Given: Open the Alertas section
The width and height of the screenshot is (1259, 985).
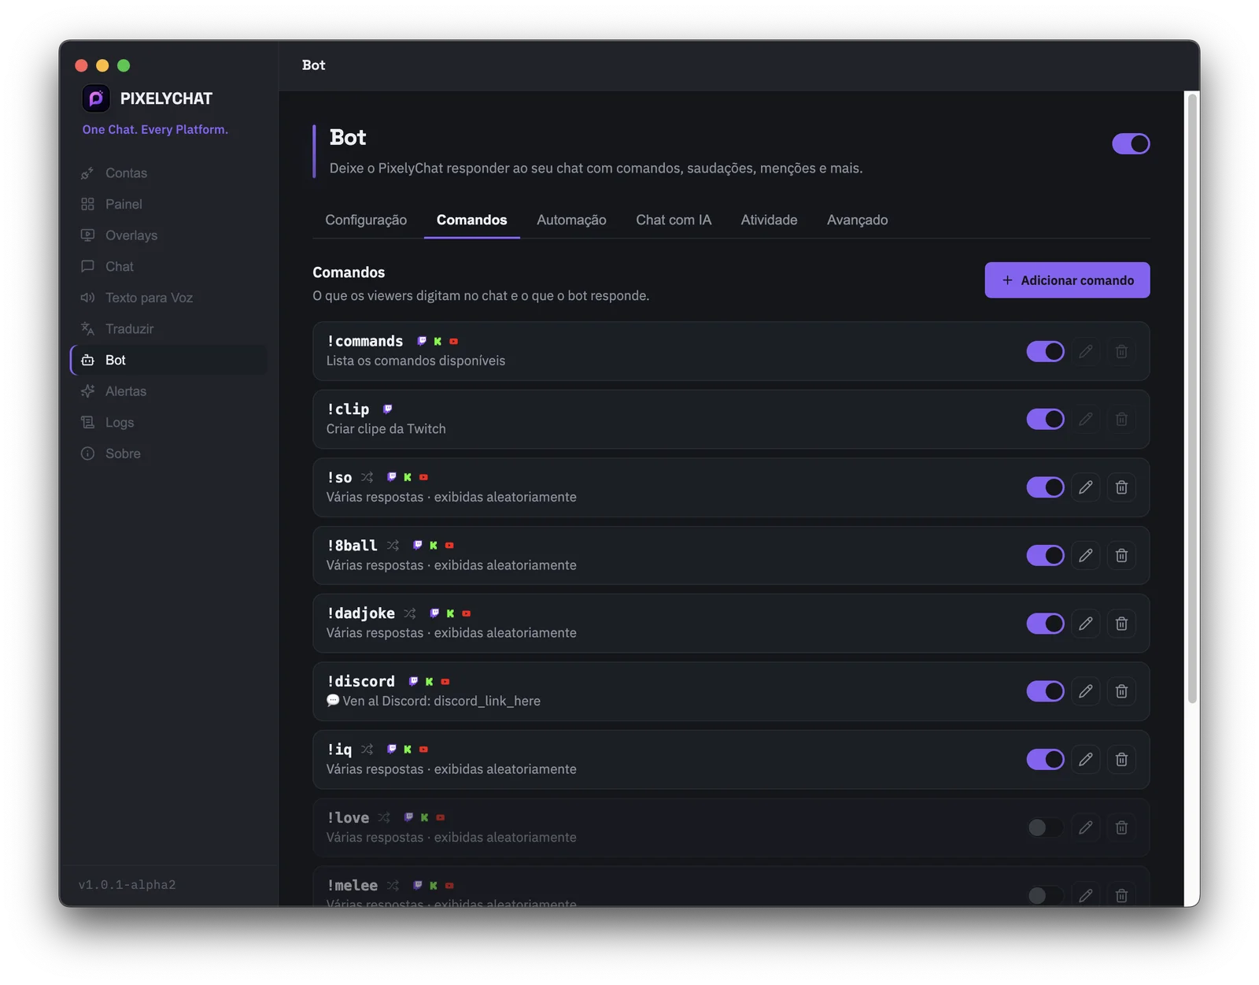Looking at the screenshot, I should pyautogui.click(x=168, y=391).
